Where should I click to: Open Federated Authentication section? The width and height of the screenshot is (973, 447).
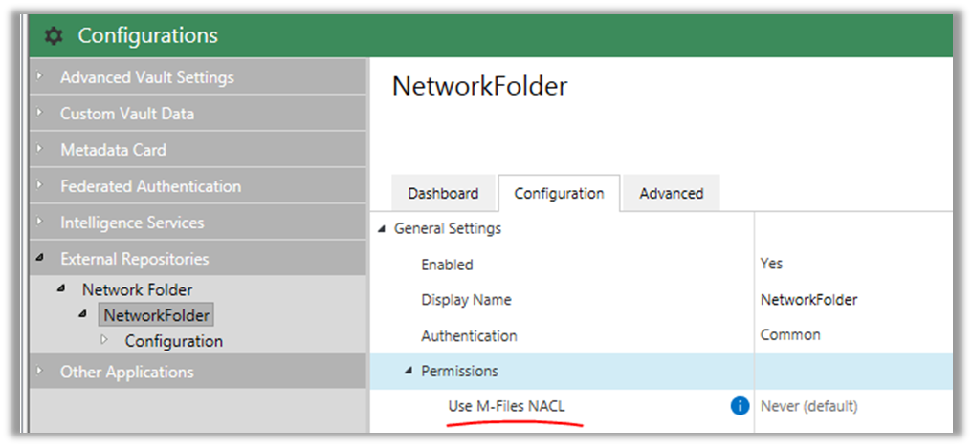(197, 185)
